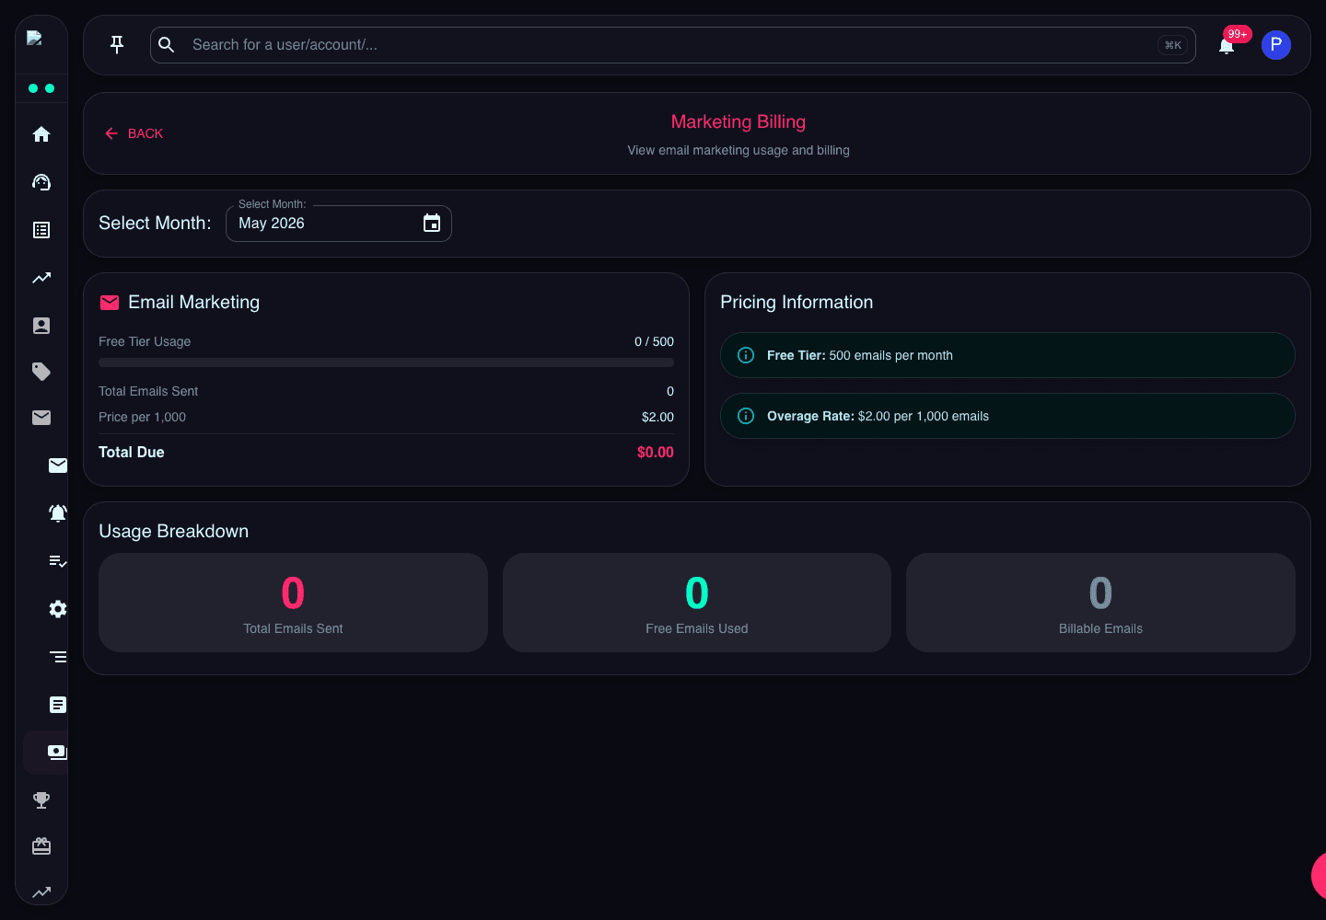Click the 'Overage Rate: $2.00 per 1,000 emails' notice

click(x=1007, y=416)
